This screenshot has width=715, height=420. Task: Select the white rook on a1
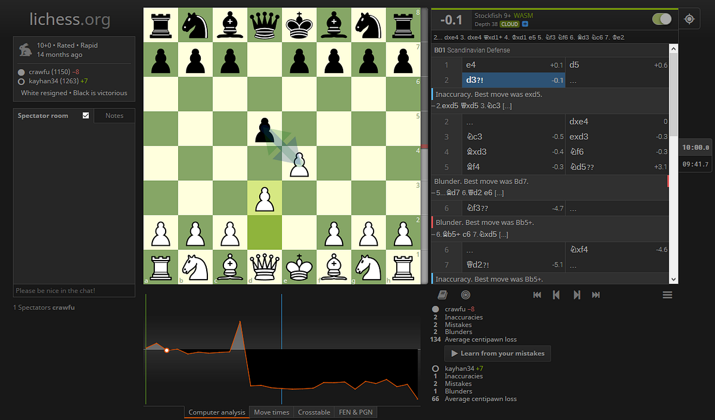pyautogui.click(x=160, y=268)
